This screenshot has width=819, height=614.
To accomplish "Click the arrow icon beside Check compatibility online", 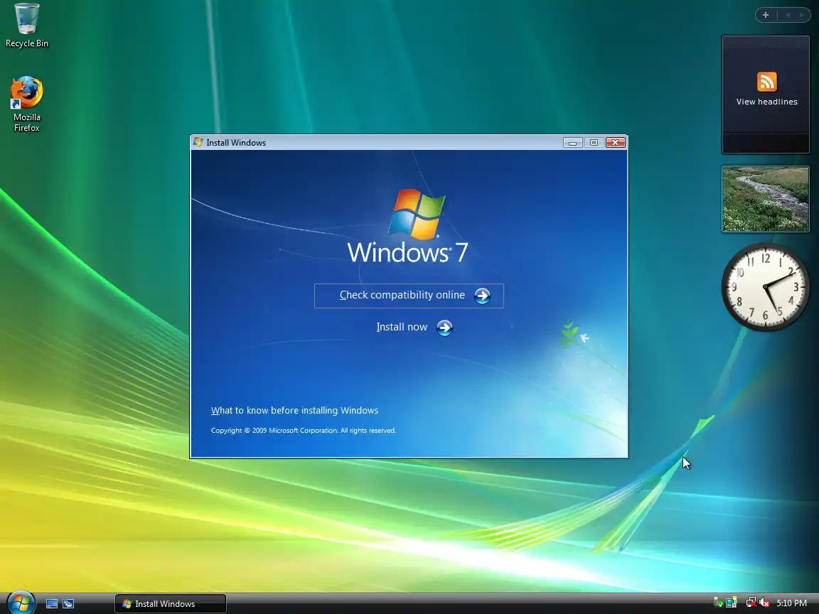I will point(482,296).
